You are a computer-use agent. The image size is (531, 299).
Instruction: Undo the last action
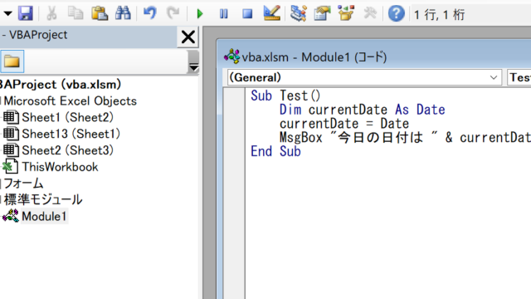tap(149, 13)
